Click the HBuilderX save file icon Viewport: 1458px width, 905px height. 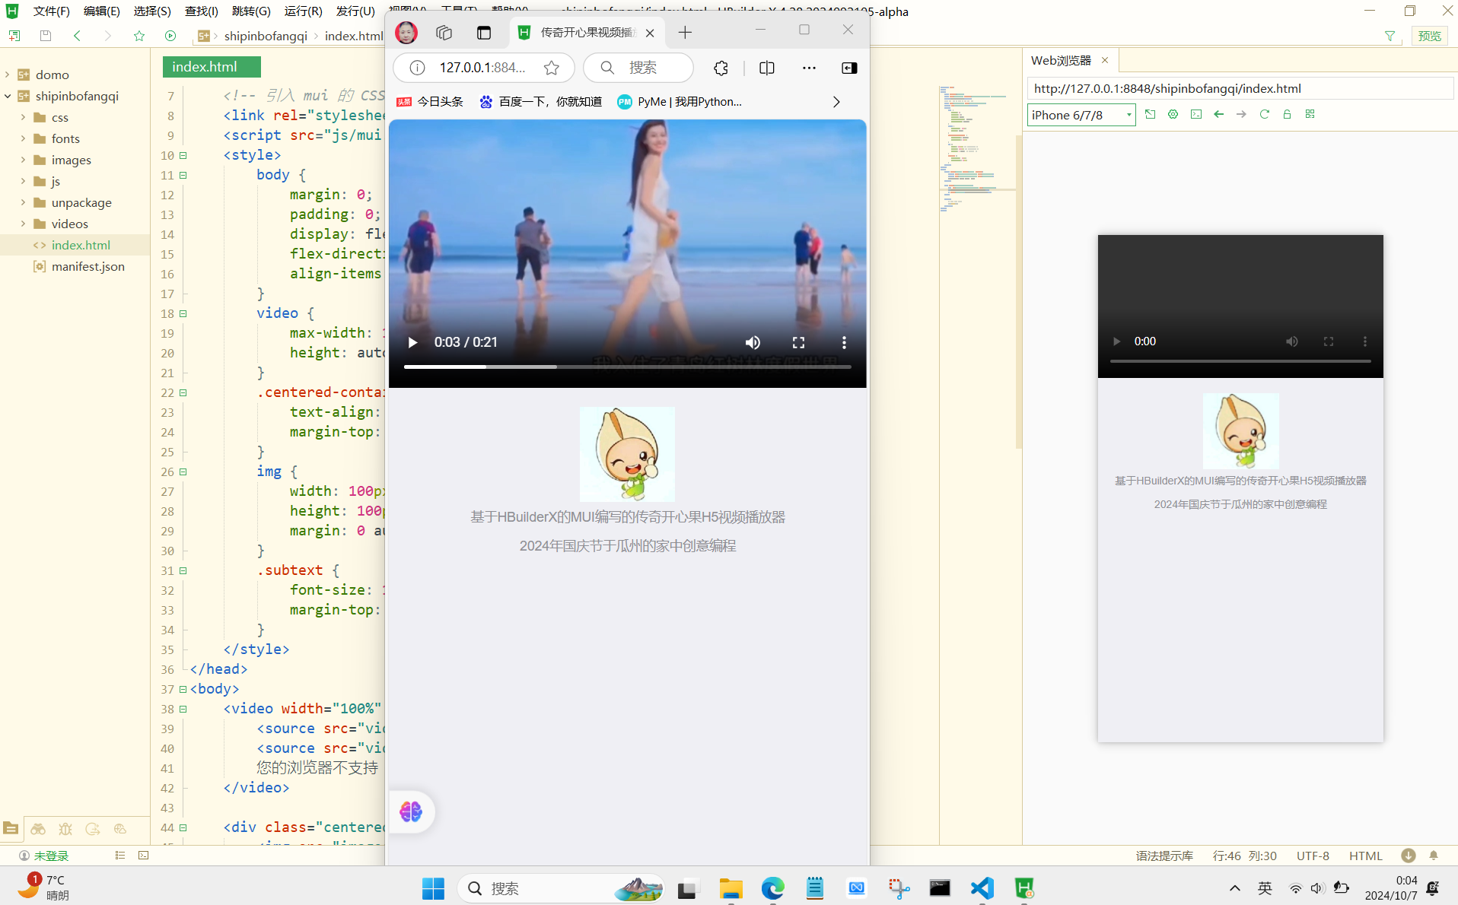click(46, 36)
